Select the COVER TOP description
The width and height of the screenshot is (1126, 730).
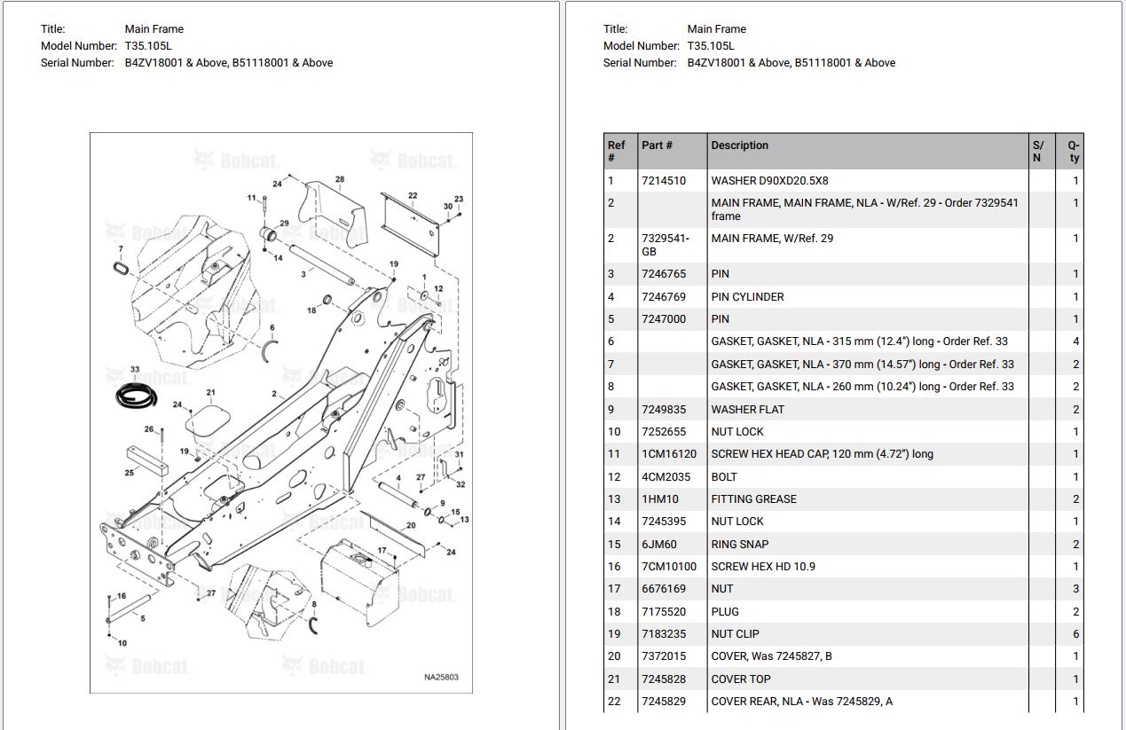tap(741, 679)
